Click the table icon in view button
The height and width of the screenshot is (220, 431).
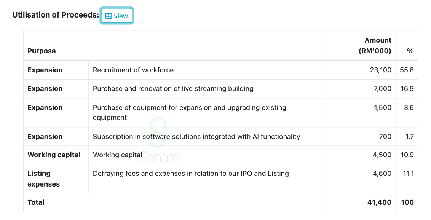pos(109,16)
